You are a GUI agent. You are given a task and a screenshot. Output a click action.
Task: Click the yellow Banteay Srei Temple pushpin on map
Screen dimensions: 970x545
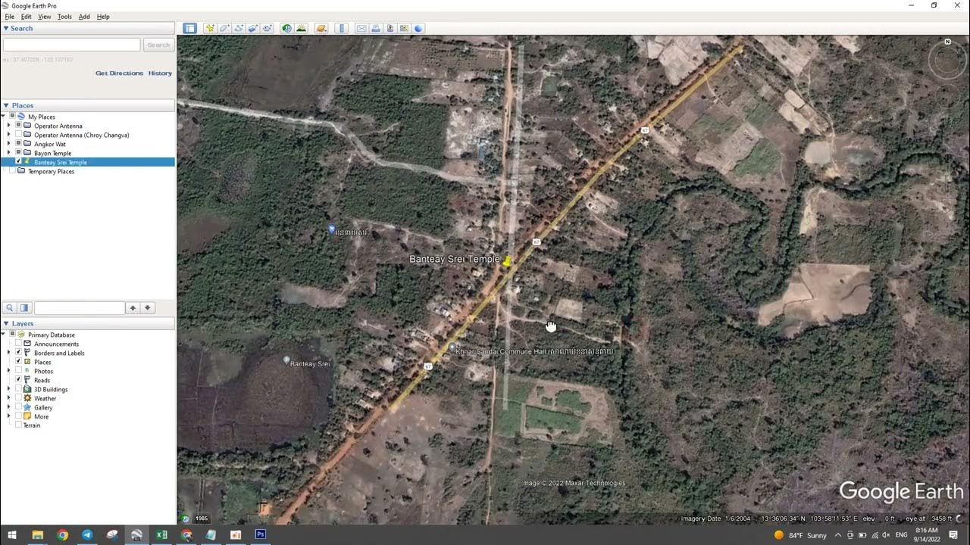click(x=507, y=261)
